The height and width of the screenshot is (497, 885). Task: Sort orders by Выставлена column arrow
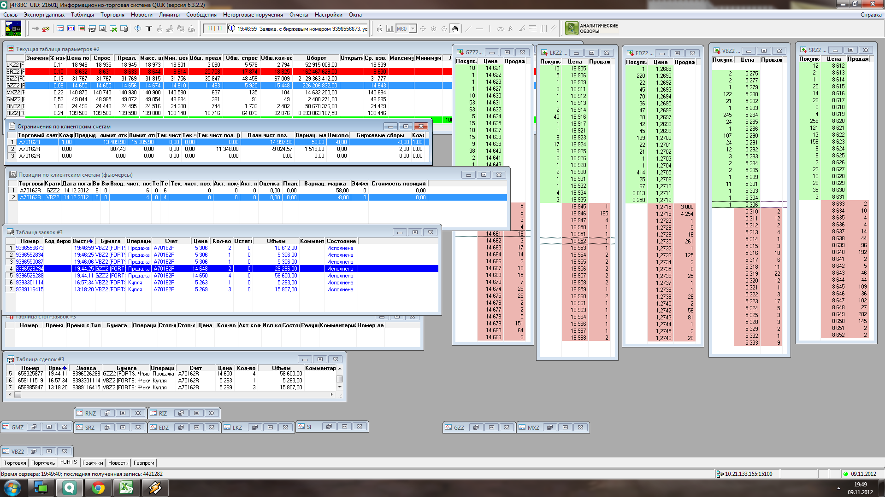point(91,241)
